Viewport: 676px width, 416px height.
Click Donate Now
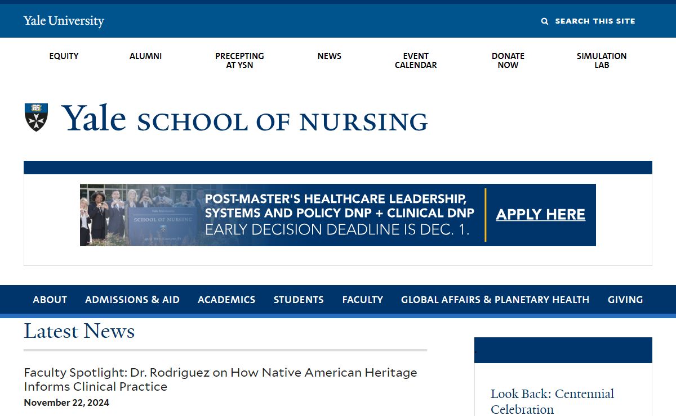(x=508, y=61)
